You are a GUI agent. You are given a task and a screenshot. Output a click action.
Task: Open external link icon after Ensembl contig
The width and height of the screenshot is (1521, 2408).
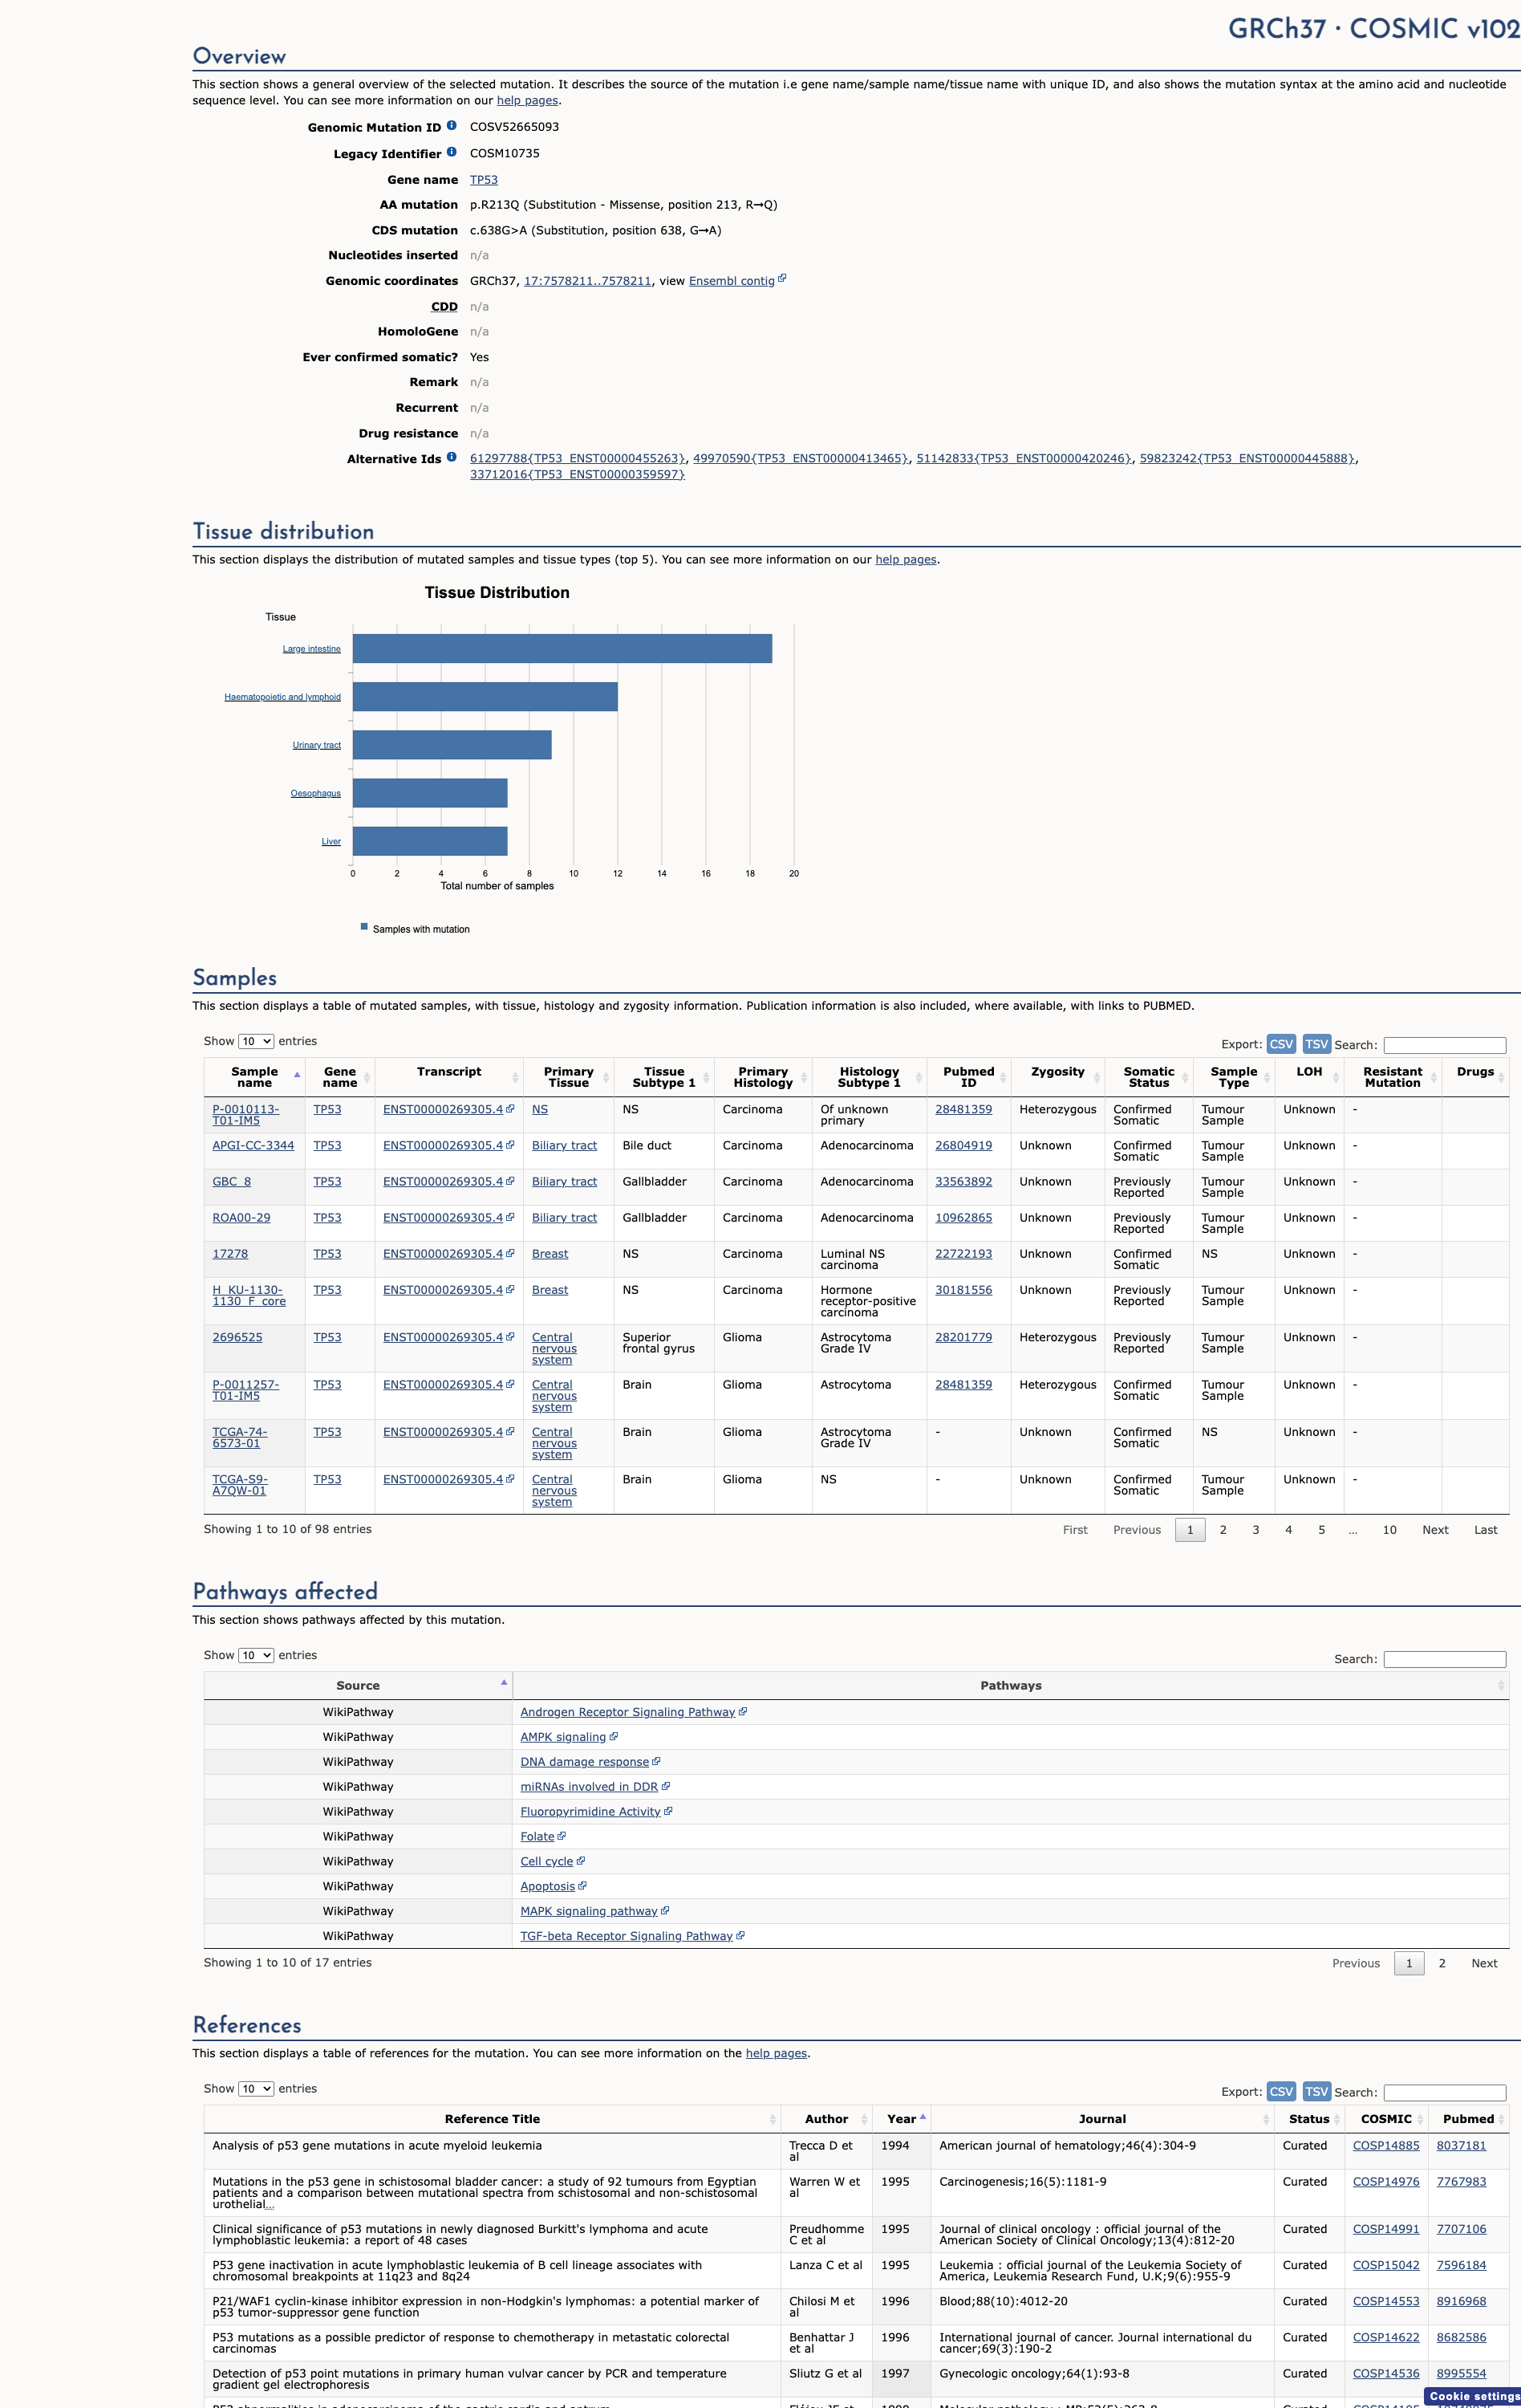(x=781, y=279)
